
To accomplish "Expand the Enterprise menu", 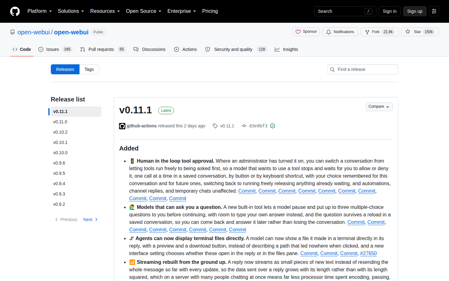I will tap(182, 11).
